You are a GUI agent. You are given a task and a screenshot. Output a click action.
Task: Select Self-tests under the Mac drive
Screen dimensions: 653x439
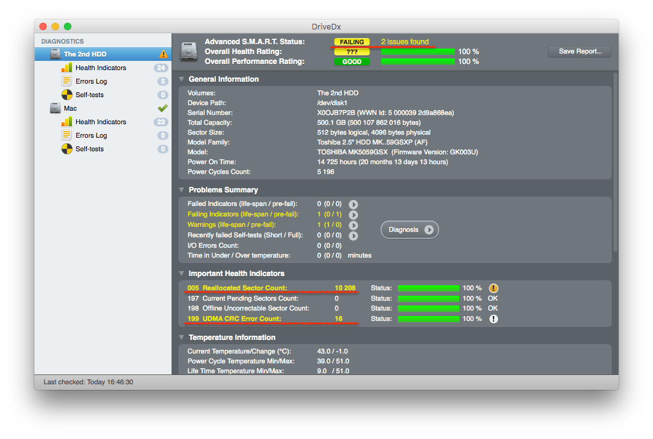click(x=89, y=149)
